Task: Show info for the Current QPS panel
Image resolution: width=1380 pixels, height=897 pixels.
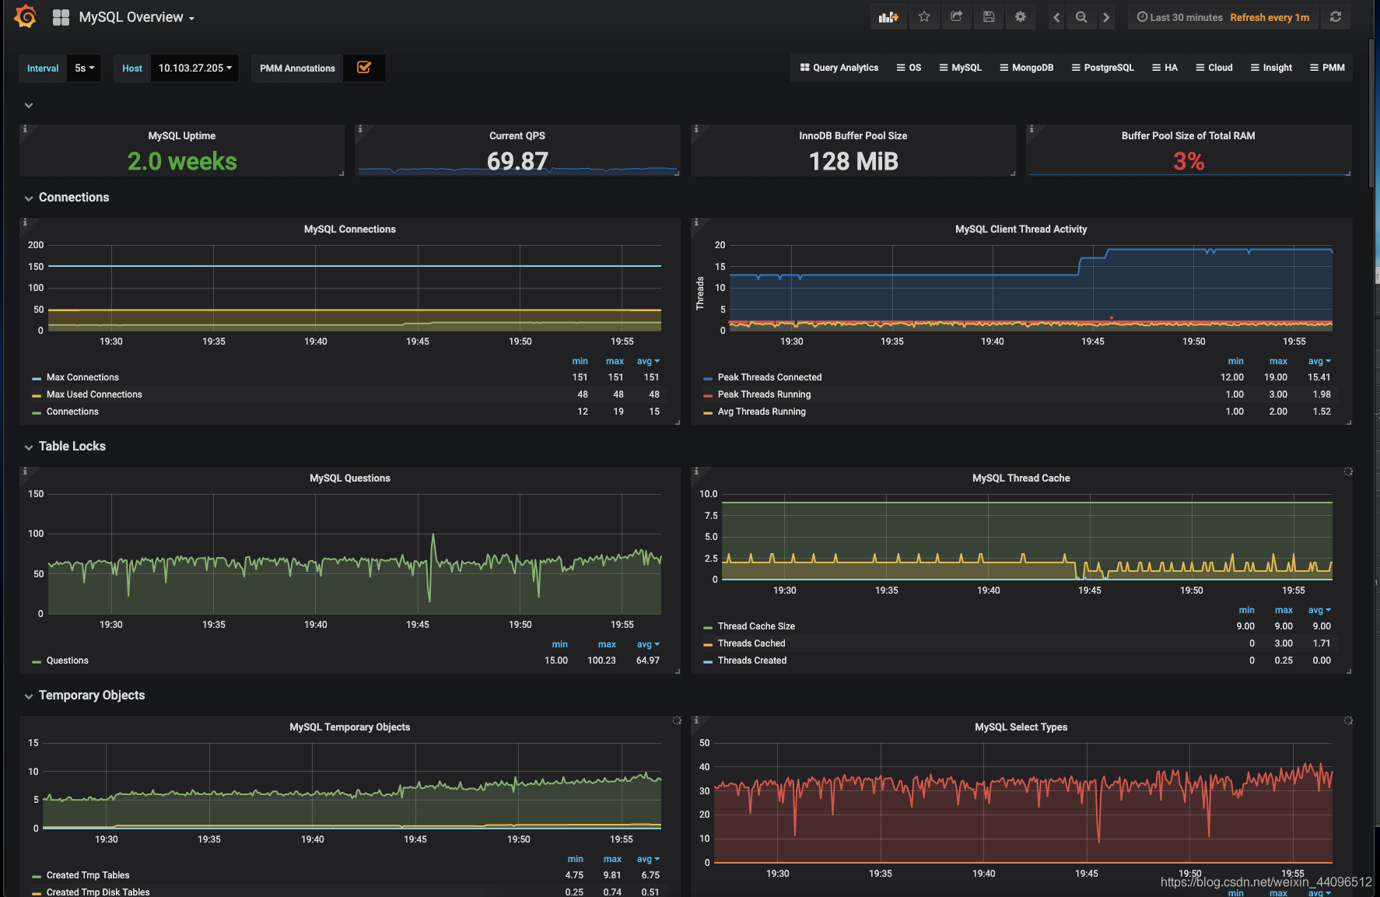Action: click(360, 129)
